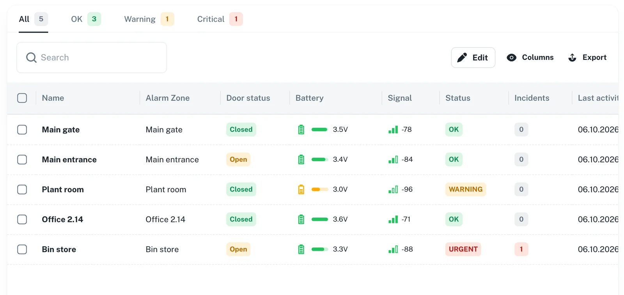The width and height of the screenshot is (624, 295).
Task: Click battery icon in Main gate row
Action: pos(301,130)
